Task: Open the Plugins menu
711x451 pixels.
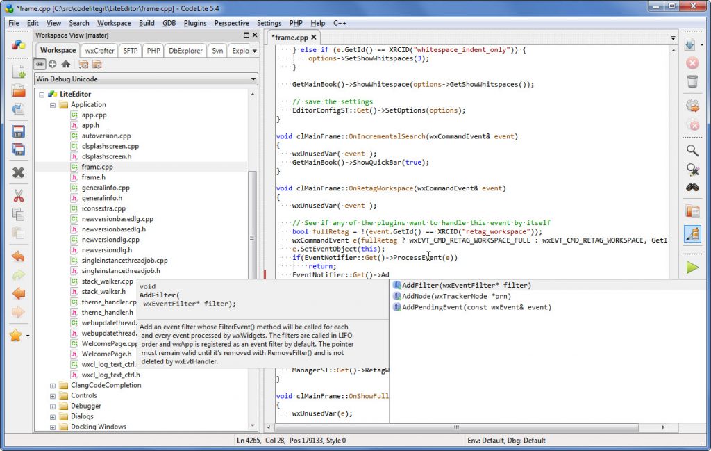Action: click(194, 22)
